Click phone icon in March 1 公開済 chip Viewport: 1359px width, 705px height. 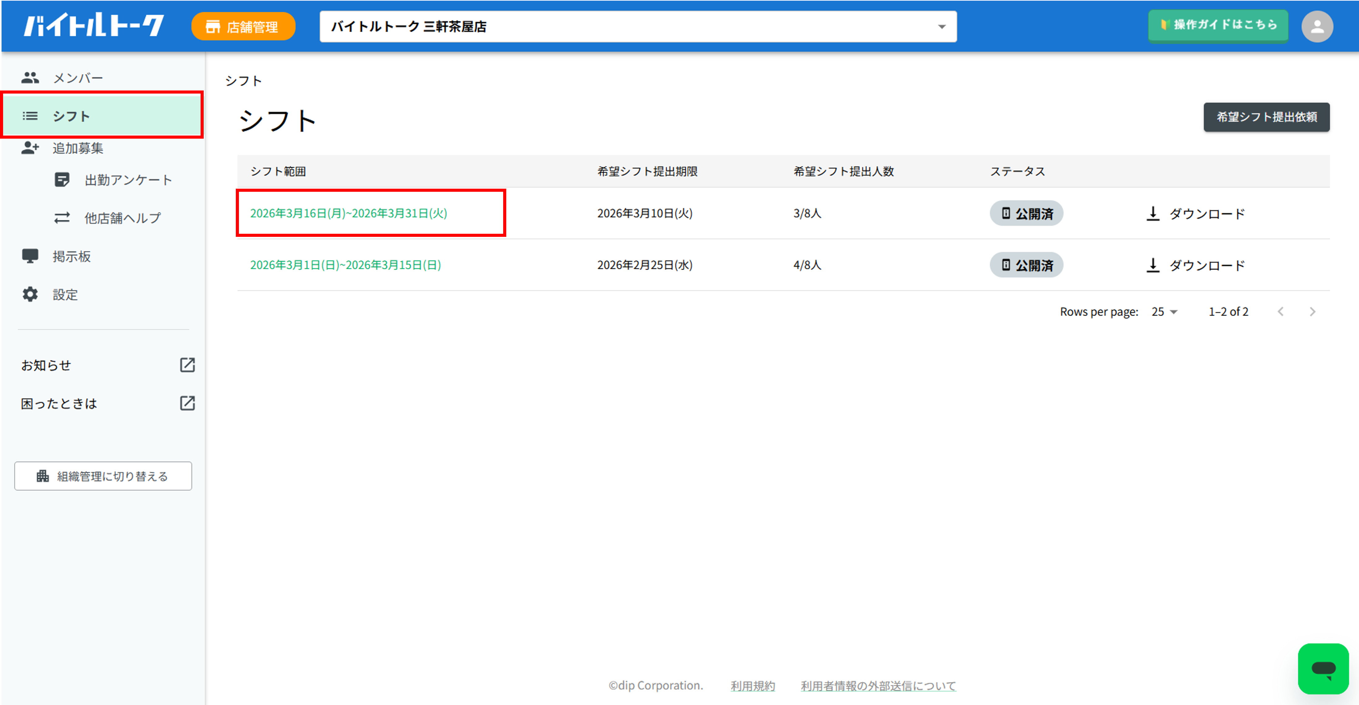point(1005,265)
